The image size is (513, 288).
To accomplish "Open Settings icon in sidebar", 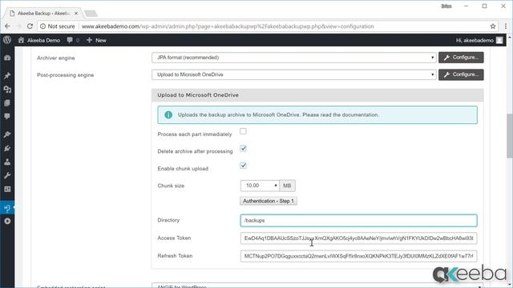I will click(7, 189).
